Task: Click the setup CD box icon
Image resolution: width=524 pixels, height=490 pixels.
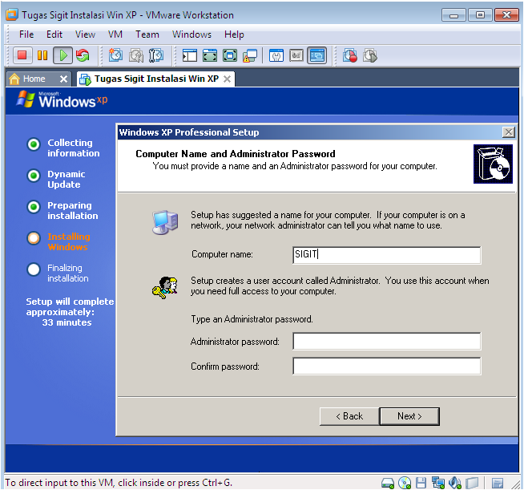Action: [493, 164]
